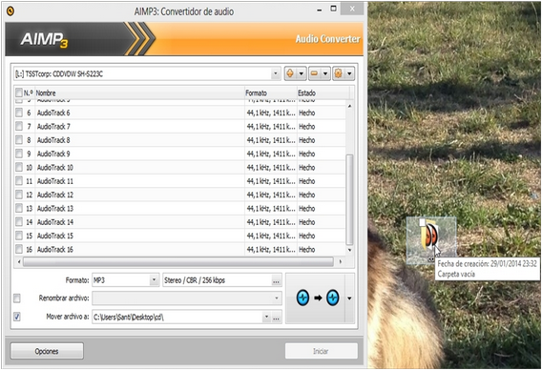Click the orange add files plus icon
The image size is (542, 370).
(x=290, y=73)
